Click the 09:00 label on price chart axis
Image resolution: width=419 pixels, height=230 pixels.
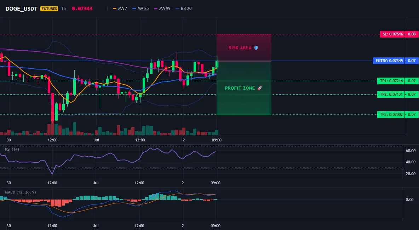217,140
